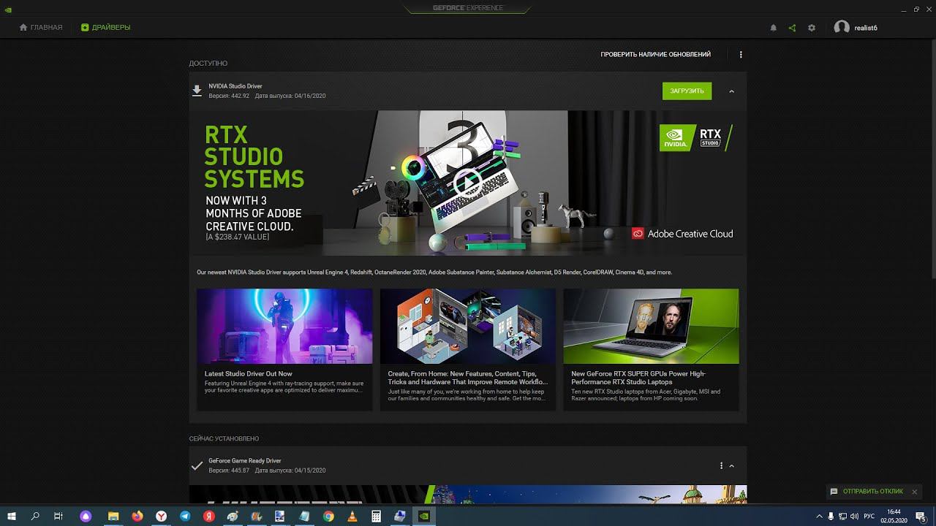Click the GeForce Experience taskbar icon
936x526 pixels.
[423, 517]
